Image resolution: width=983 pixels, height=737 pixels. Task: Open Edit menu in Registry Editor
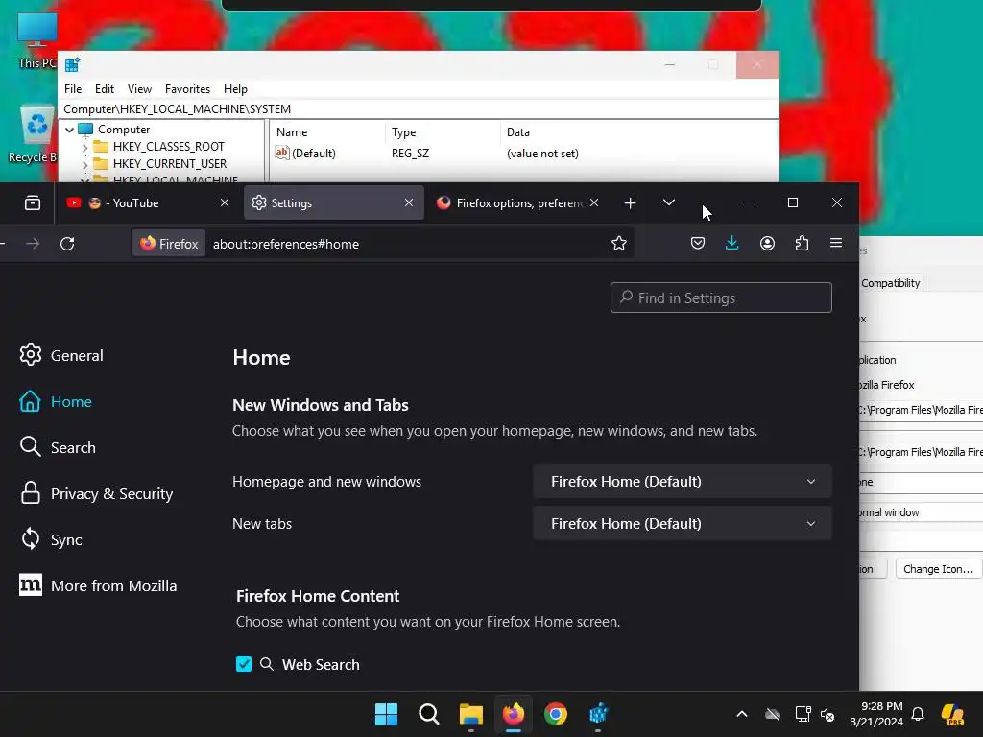click(x=104, y=89)
